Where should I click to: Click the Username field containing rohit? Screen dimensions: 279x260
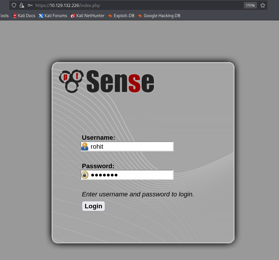click(131, 146)
